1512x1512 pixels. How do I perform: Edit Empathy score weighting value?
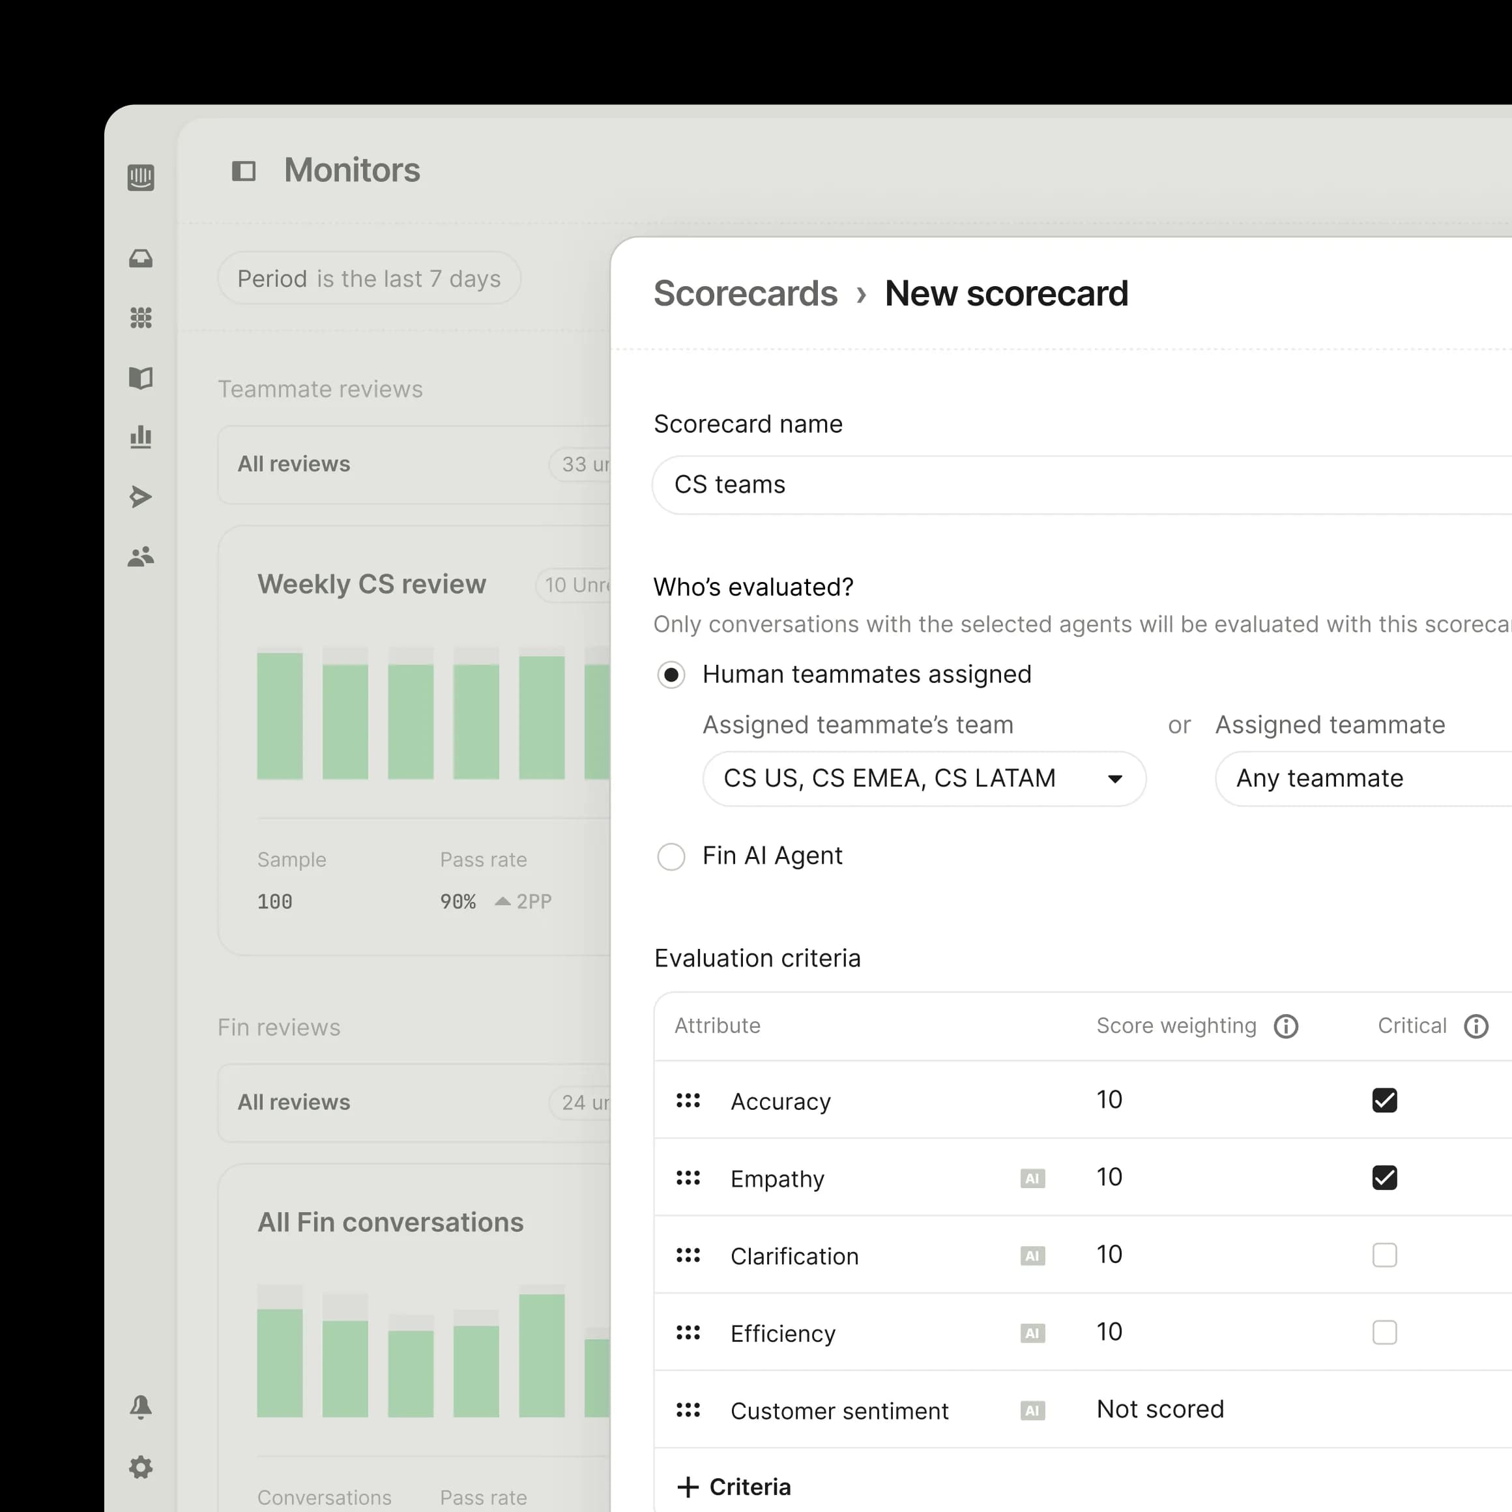pos(1109,1177)
